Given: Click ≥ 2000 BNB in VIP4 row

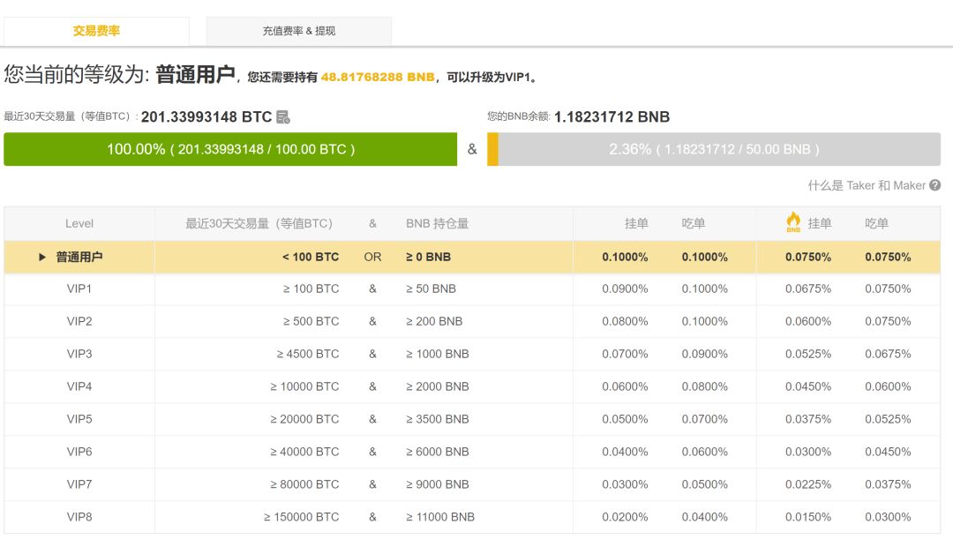Looking at the screenshot, I should (x=437, y=387).
